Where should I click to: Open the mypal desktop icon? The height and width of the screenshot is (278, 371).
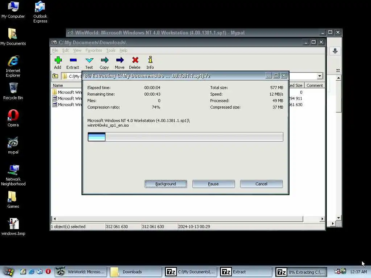[x=13, y=146]
